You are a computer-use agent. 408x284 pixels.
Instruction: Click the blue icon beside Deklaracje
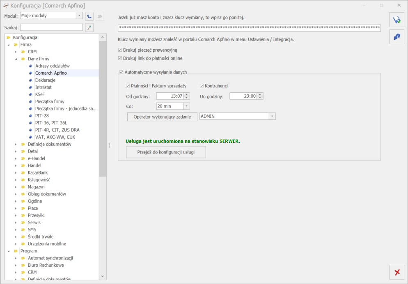pyautogui.click(x=30, y=80)
